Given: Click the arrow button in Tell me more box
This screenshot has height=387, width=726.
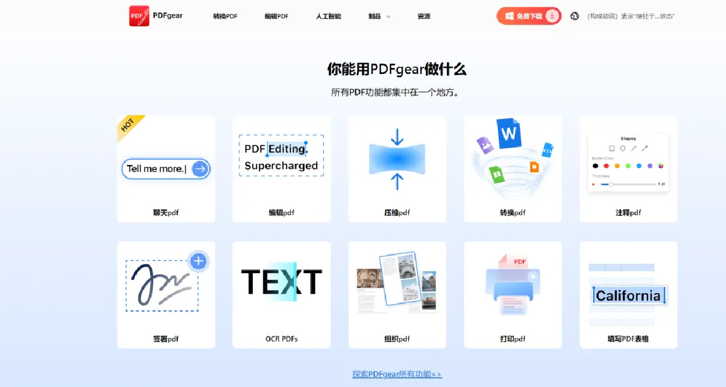Looking at the screenshot, I should click(x=199, y=168).
